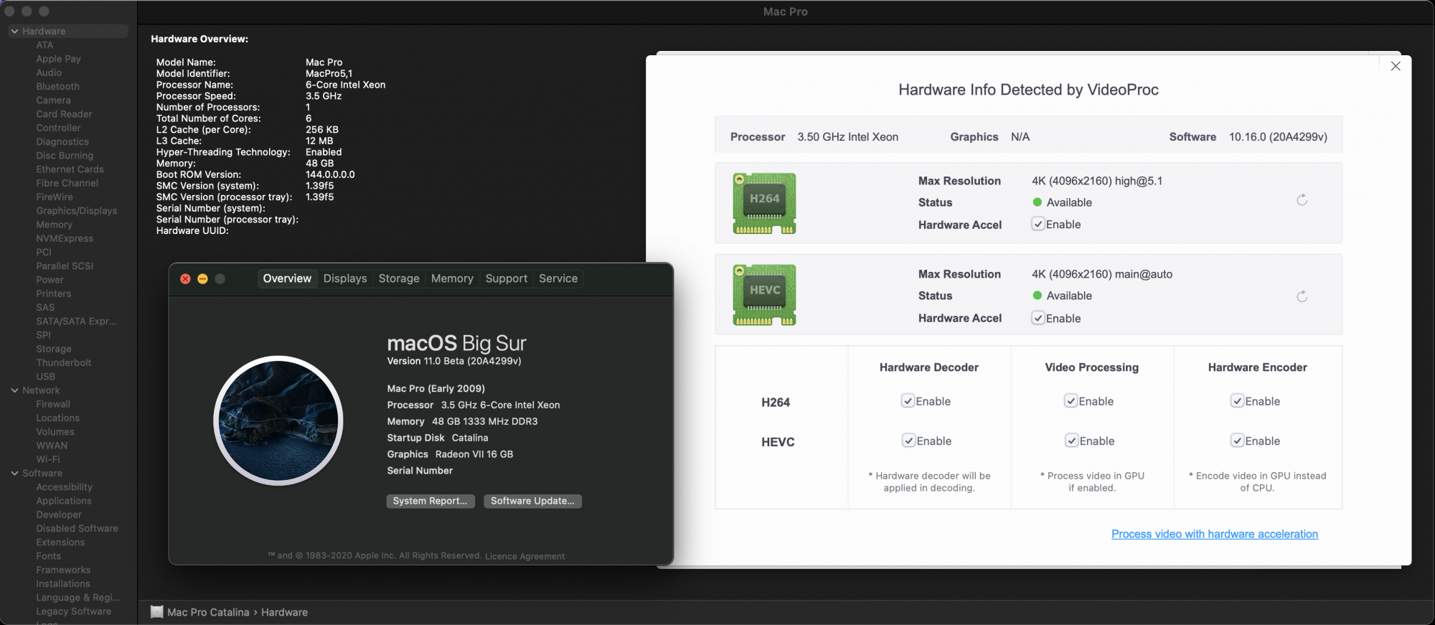Close the VideoProc hardware info dialog
1435x625 pixels.
pos(1396,66)
